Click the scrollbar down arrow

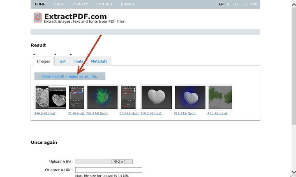coord(294,172)
